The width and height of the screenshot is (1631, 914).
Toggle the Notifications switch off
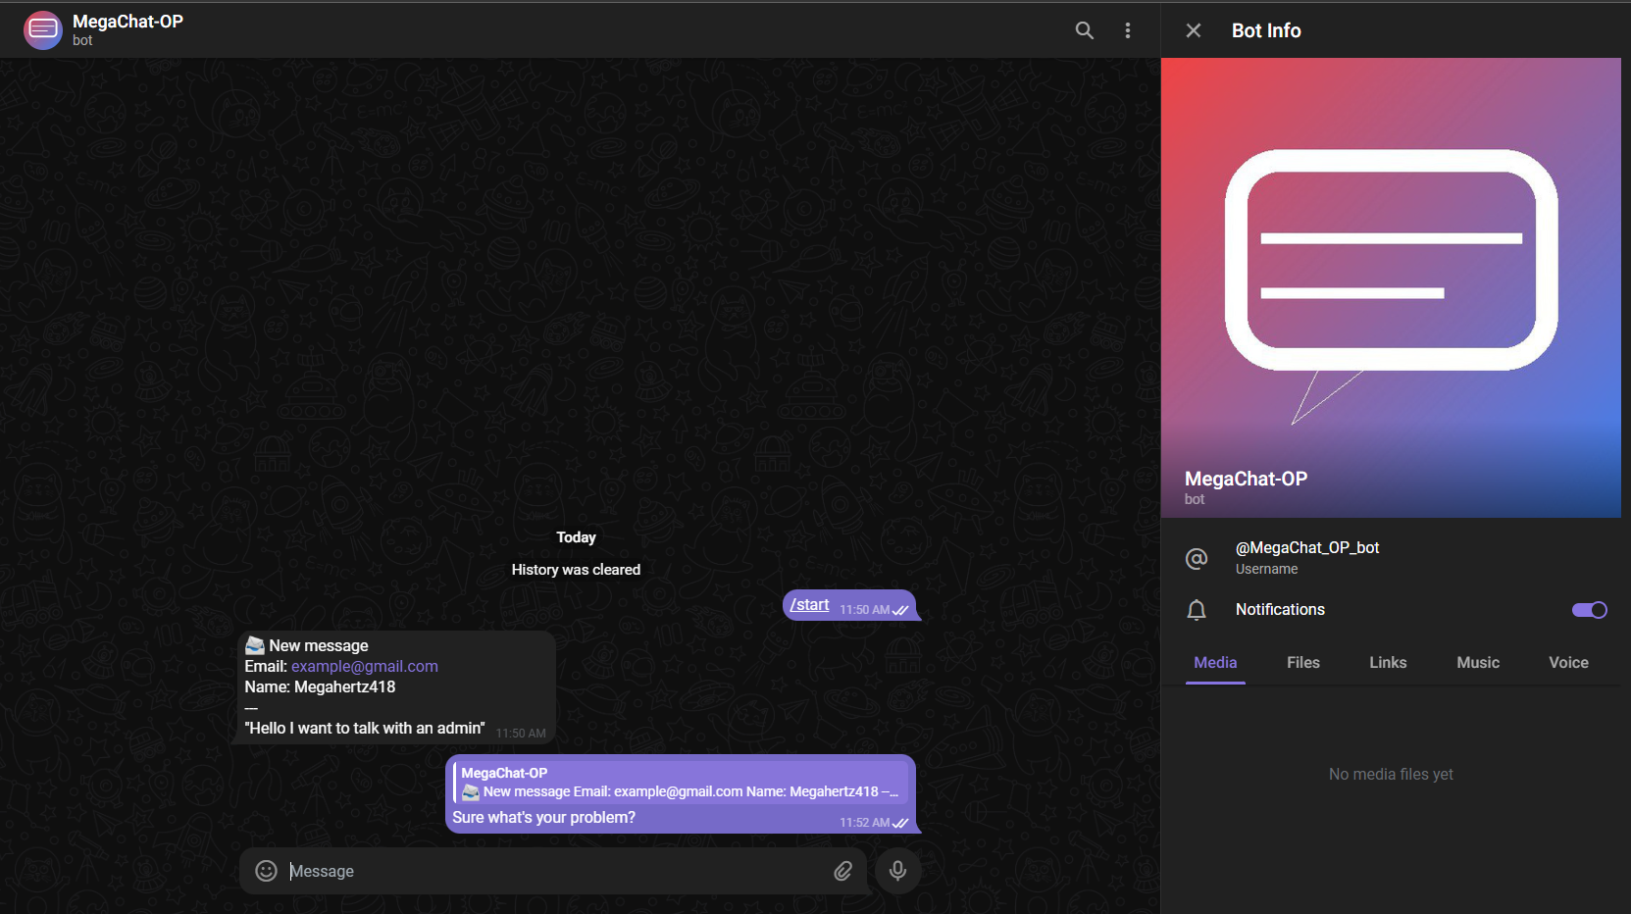pyautogui.click(x=1589, y=610)
